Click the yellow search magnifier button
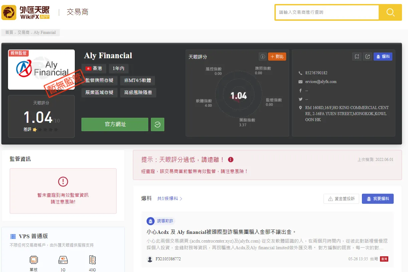 pos(390,12)
